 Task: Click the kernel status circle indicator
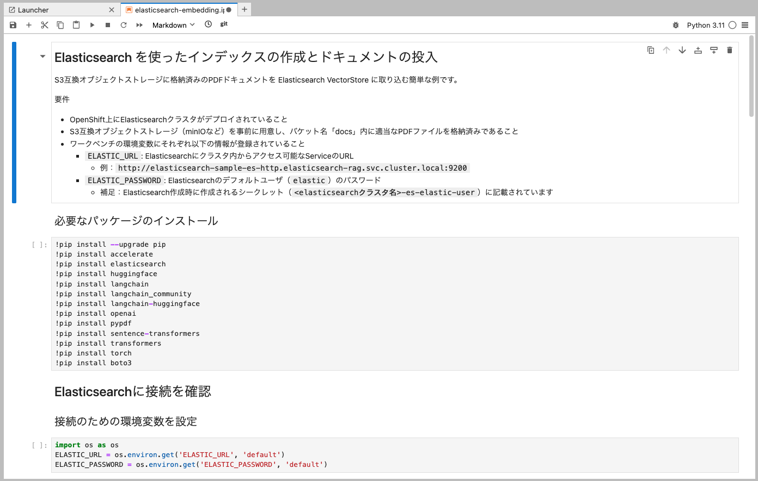[x=732, y=25]
